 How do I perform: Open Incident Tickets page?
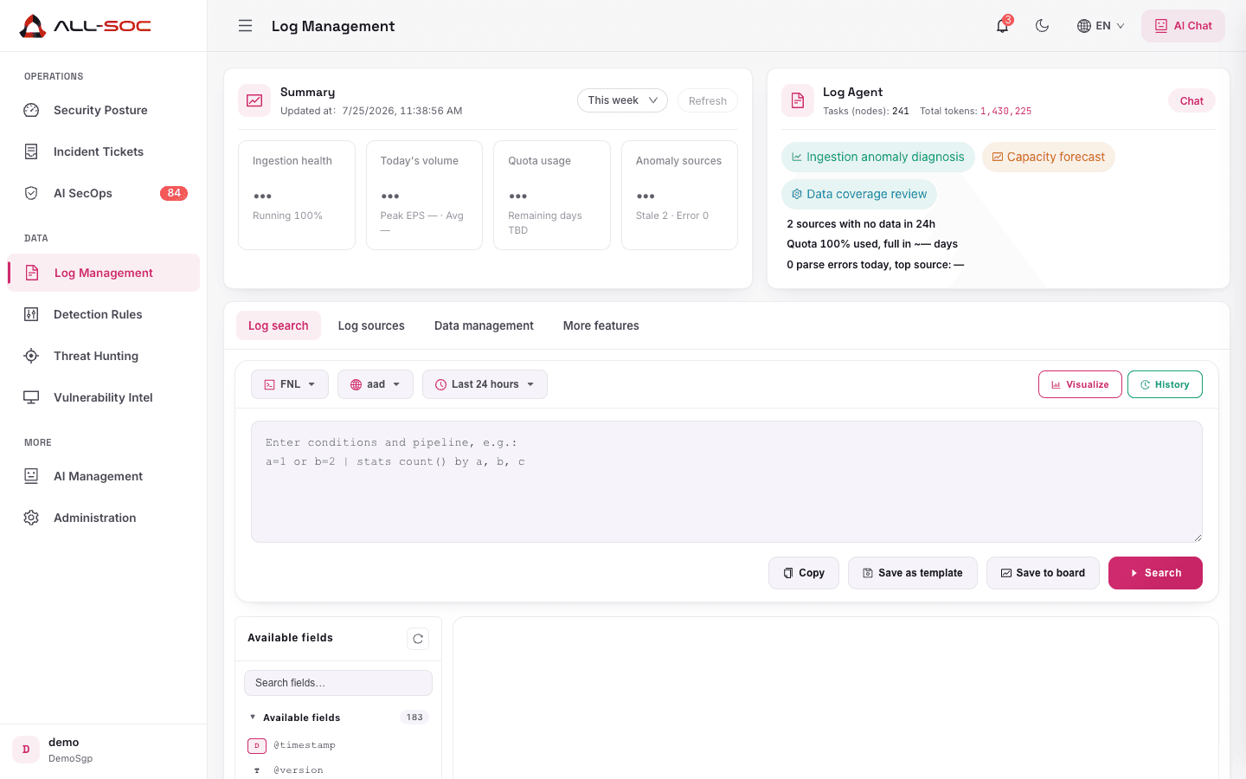coord(104,151)
